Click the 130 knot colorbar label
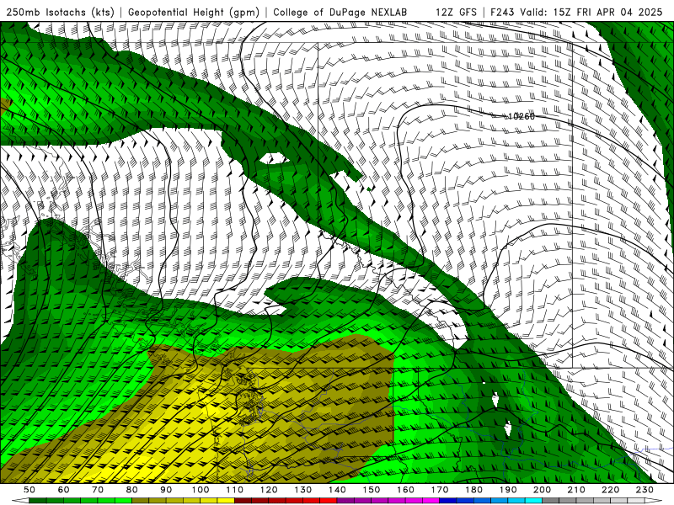 tap(303, 490)
